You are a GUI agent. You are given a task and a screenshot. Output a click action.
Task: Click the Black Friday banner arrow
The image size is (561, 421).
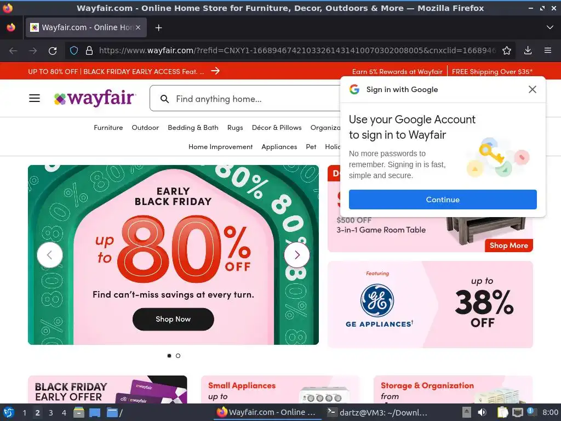click(215, 71)
